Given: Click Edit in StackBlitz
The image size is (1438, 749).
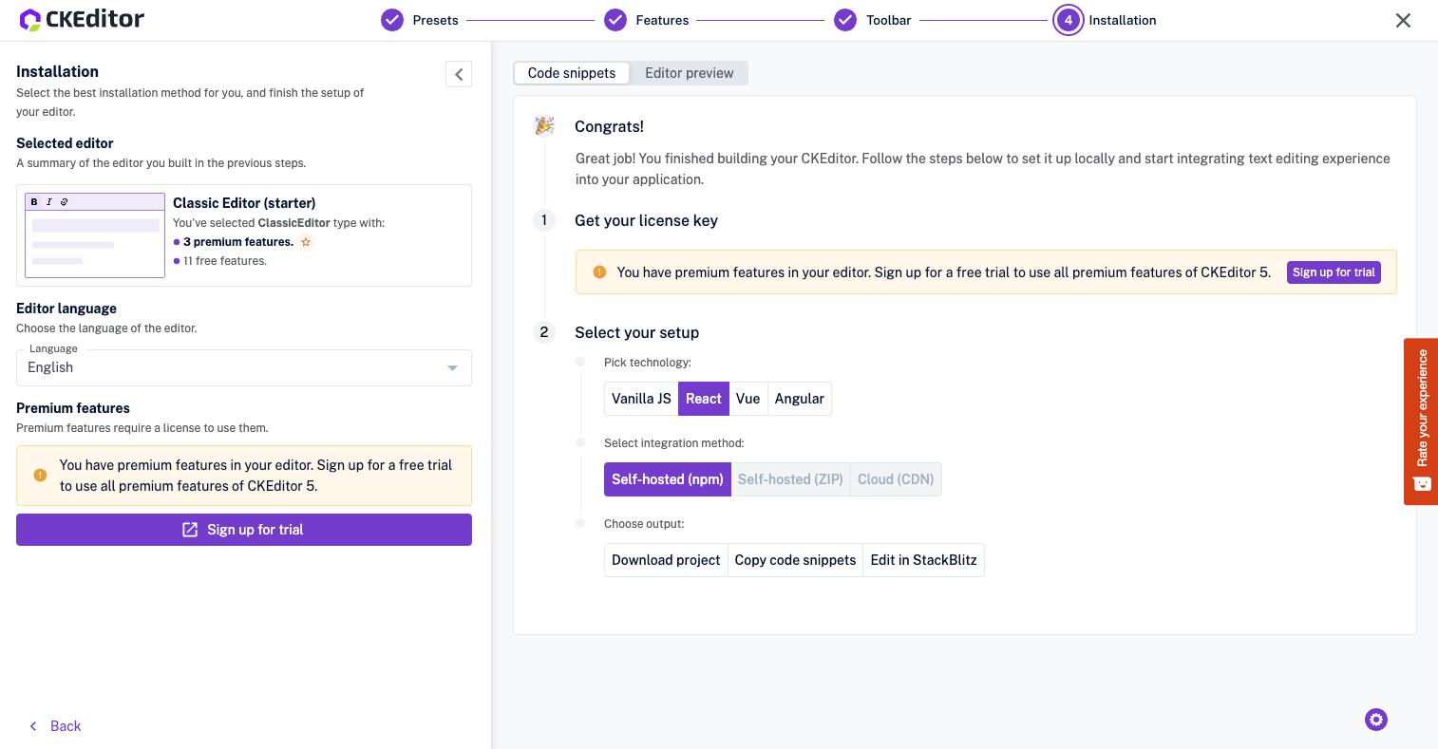Looking at the screenshot, I should (x=923, y=560).
